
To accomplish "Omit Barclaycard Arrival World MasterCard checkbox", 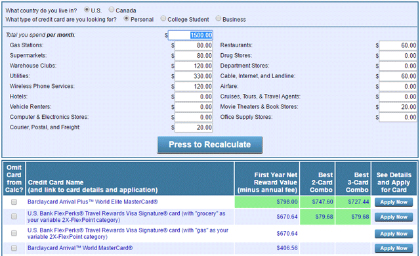I will (x=14, y=248).
